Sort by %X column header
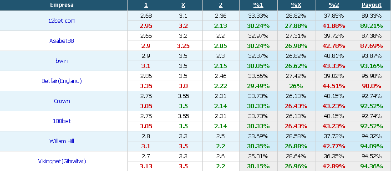The width and height of the screenshot is (391, 171). (x=296, y=5)
